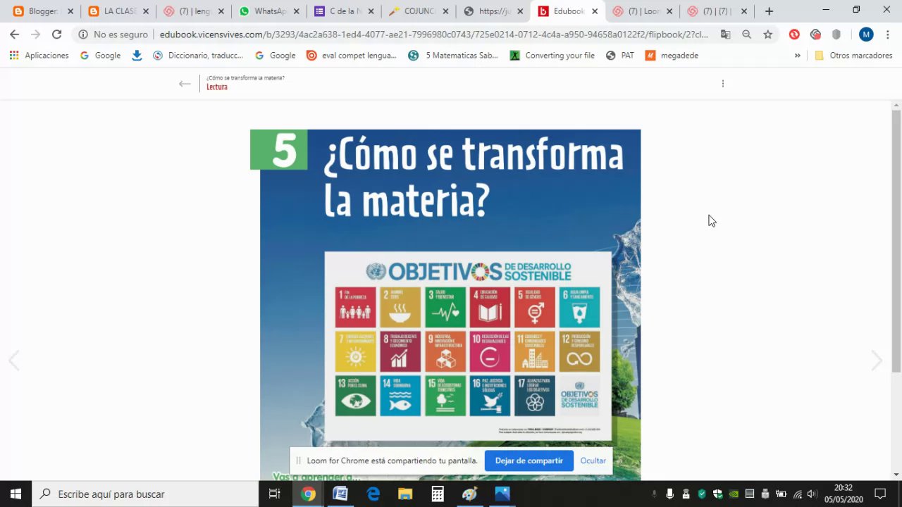Image resolution: width=902 pixels, height=507 pixels.
Task: Click the NVIDIA tray icon
Action: click(734, 494)
